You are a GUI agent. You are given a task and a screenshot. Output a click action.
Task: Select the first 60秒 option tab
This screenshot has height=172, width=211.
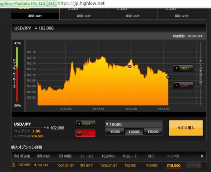click(36, 14)
